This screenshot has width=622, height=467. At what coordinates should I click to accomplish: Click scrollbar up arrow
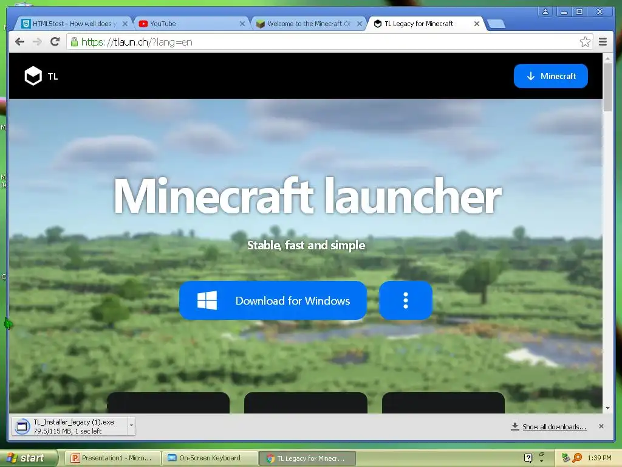[x=607, y=58]
